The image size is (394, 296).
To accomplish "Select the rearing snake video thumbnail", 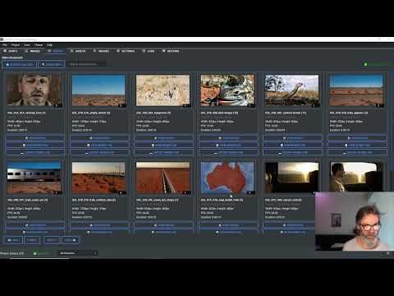I will point(292,90).
